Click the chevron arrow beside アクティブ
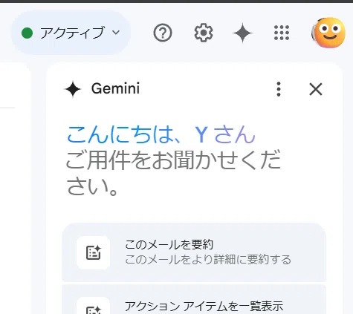Image resolution: width=353 pixels, height=314 pixels. pos(116,32)
